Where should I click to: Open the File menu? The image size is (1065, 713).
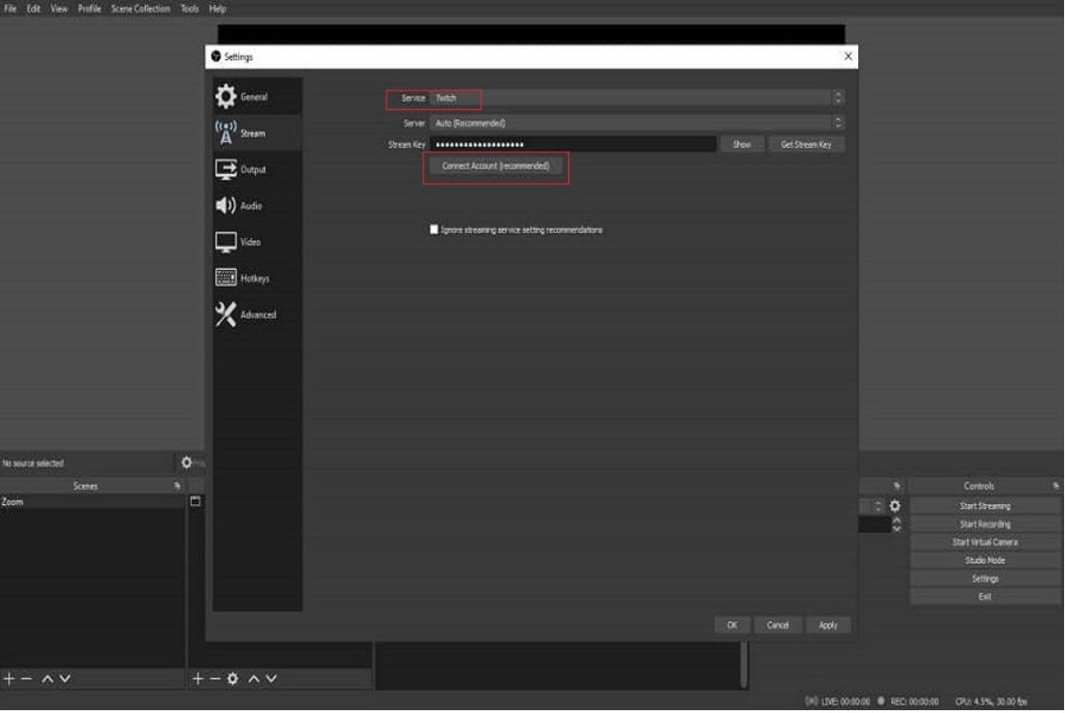pyautogui.click(x=10, y=8)
